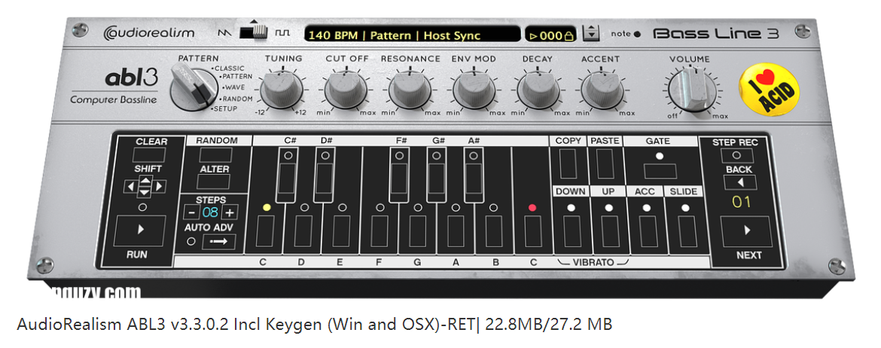Viewport: 881px width, 348px height.
Task: Shift pattern up with up arrow
Action: pyautogui.click(x=145, y=181)
